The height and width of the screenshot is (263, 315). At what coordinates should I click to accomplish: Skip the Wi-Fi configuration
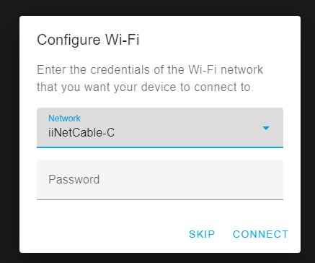point(202,234)
